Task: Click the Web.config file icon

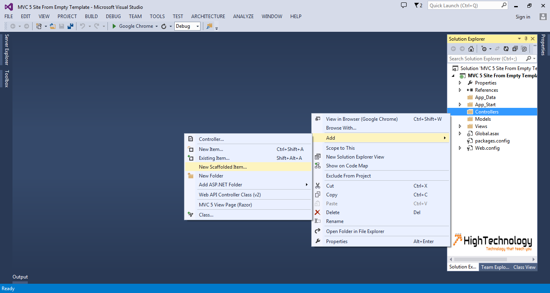Action: (x=470, y=148)
